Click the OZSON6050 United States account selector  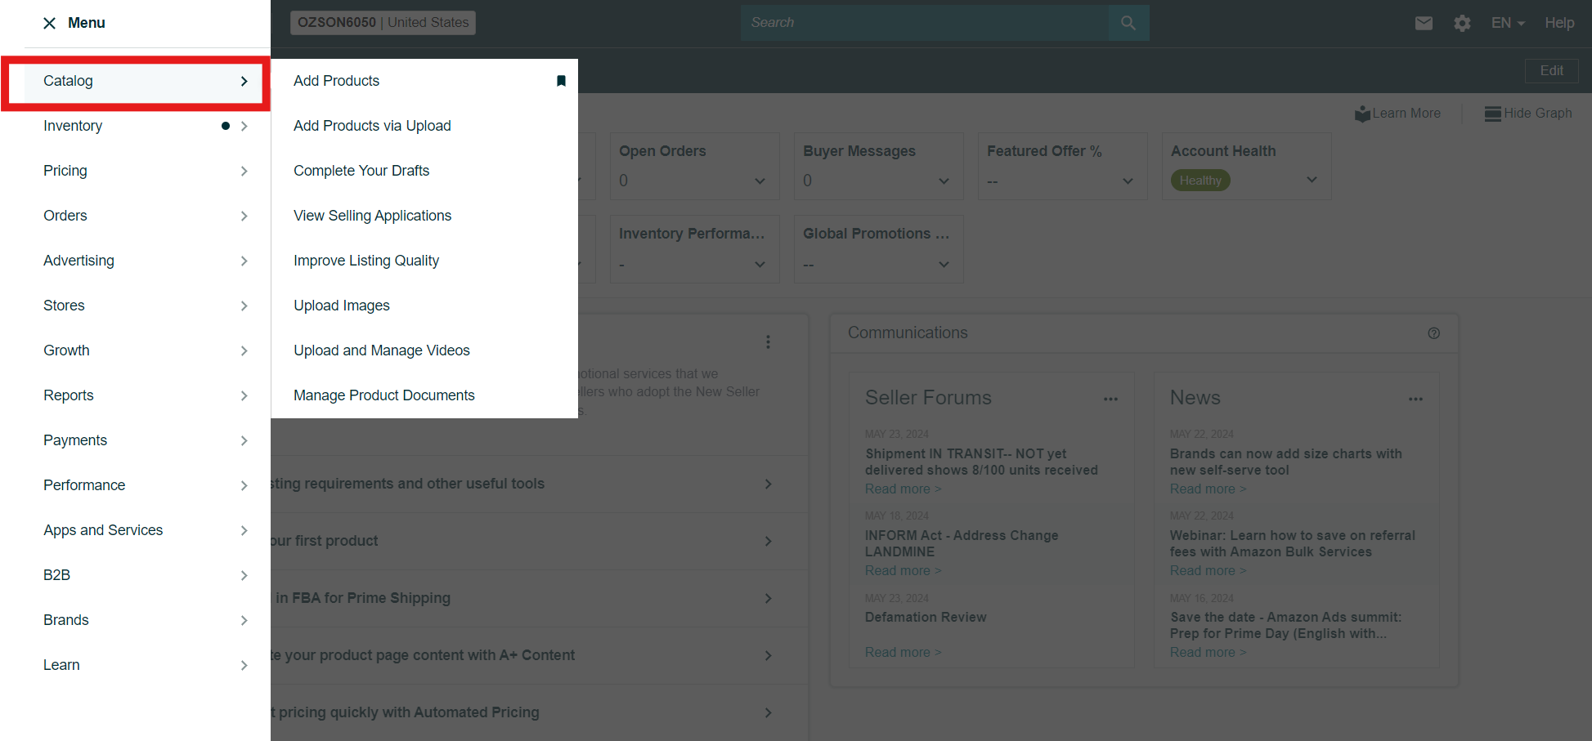(383, 23)
